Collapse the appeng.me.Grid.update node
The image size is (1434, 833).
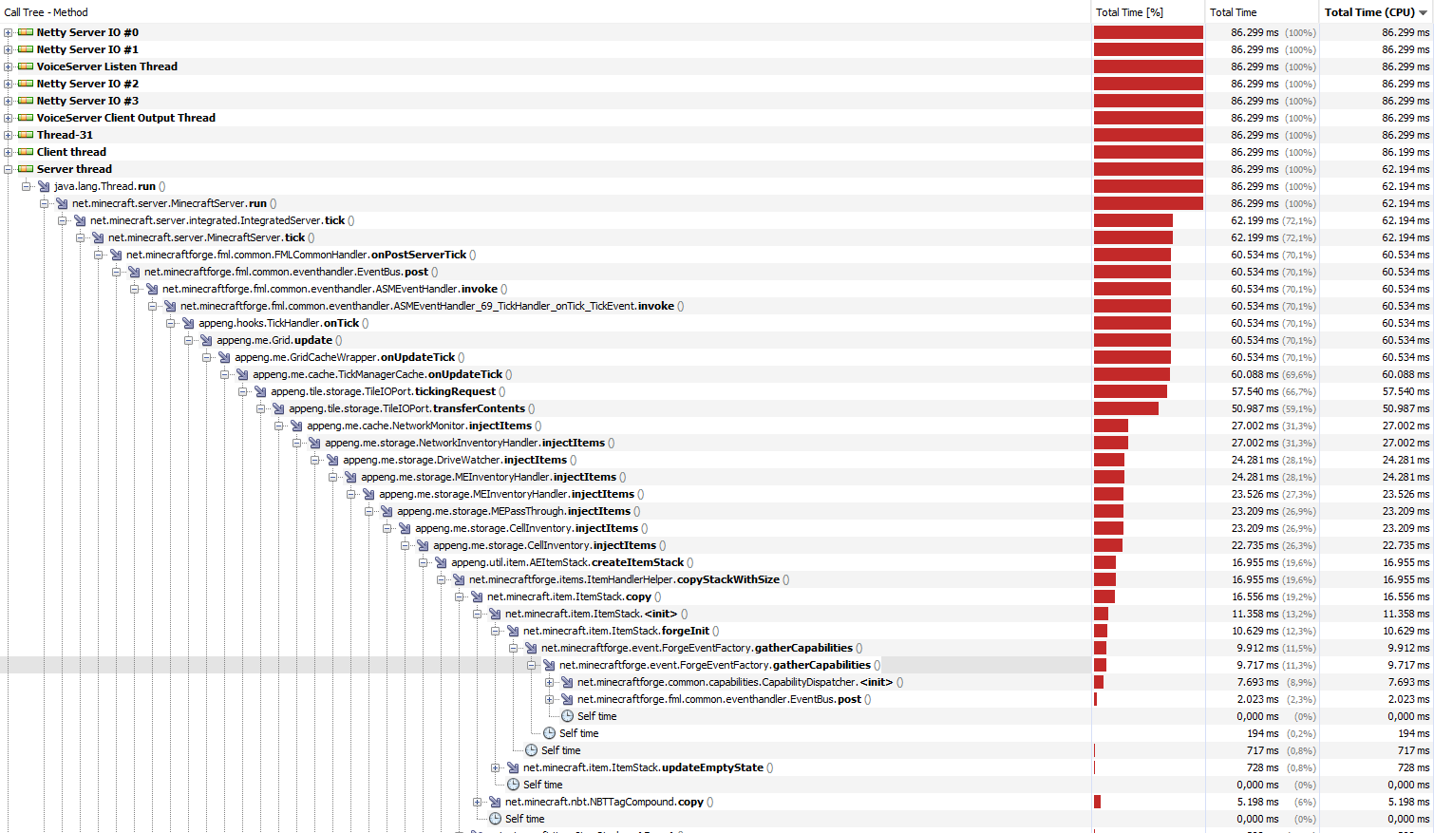pos(188,340)
